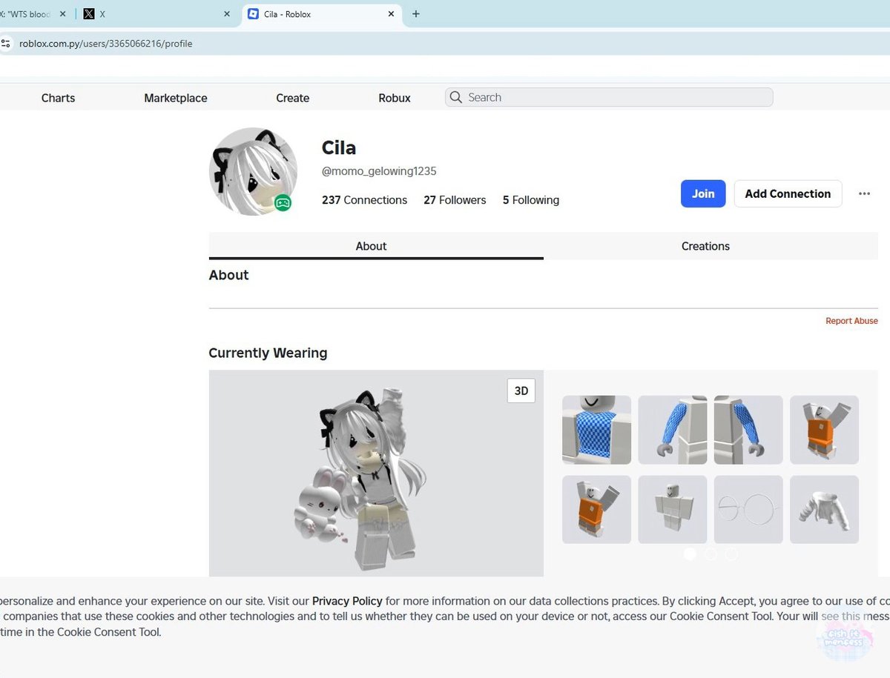Click the browser address bar URL
The width and height of the screenshot is (890, 678).
[x=106, y=44]
